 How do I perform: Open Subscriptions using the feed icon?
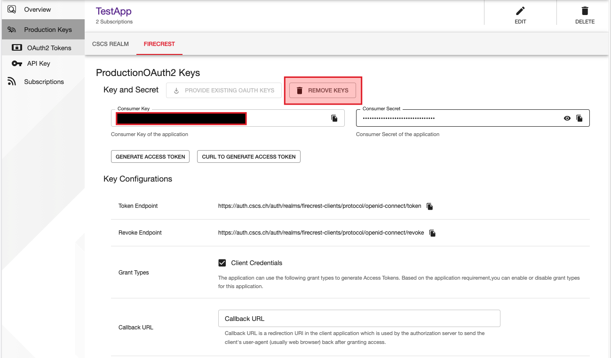[12, 81]
